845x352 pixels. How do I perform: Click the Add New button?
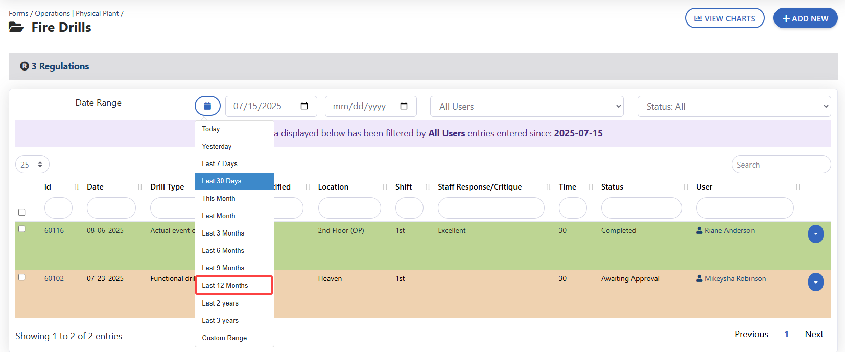(x=805, y=18)
